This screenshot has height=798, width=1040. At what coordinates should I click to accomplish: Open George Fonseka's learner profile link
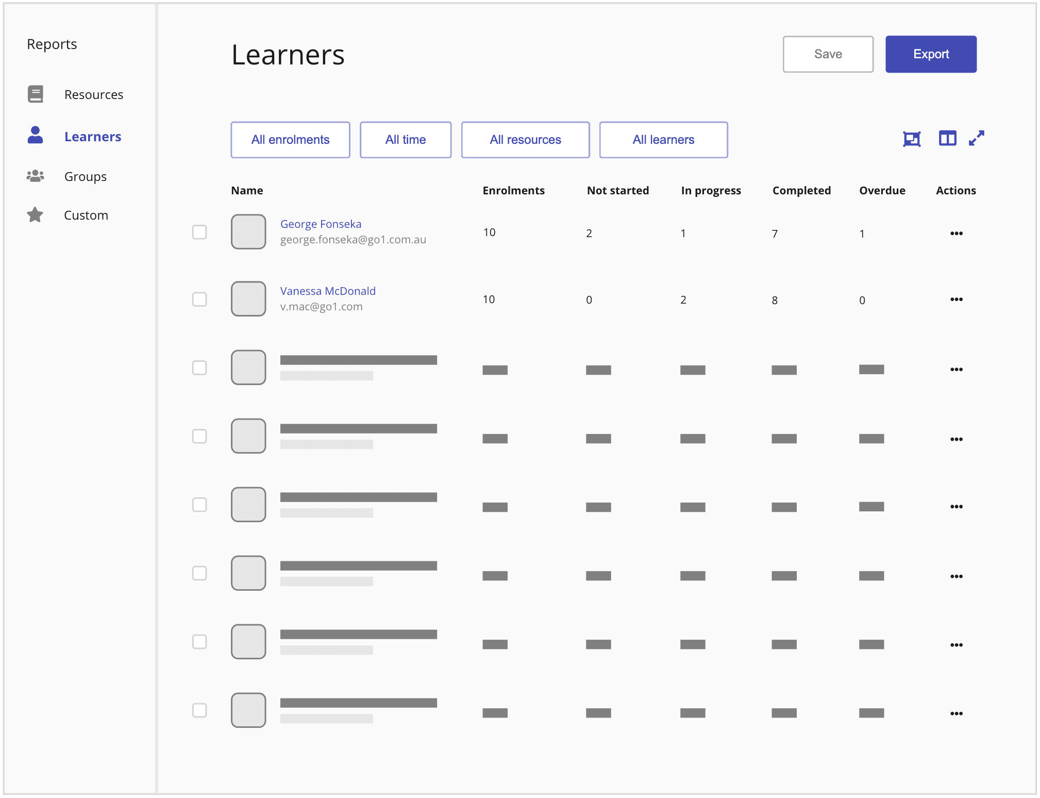(321, 224)
